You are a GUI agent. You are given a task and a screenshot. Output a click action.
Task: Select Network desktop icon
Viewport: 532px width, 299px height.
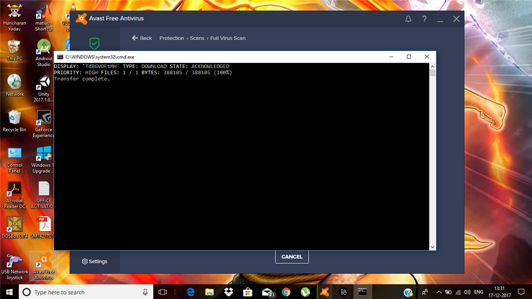click(14, 86)
